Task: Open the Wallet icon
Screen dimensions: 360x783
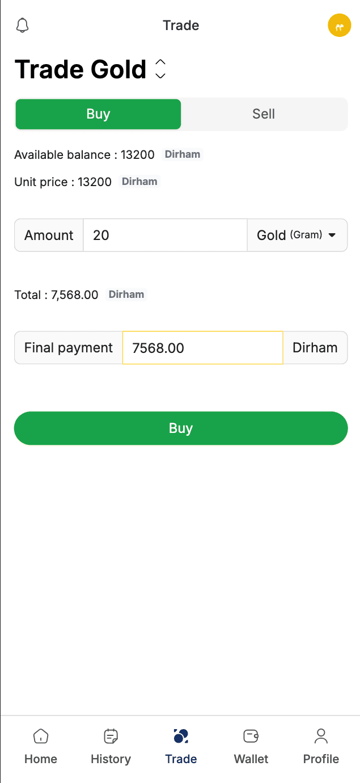Action: coord(251,736)
